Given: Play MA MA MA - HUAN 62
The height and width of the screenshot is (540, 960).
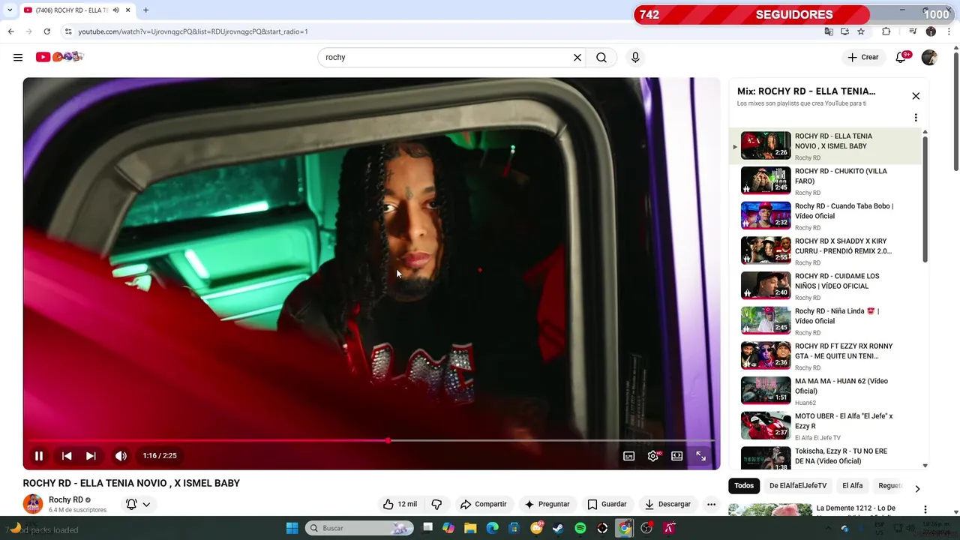Looking at the screenshot, I should (x=825, y=391).
